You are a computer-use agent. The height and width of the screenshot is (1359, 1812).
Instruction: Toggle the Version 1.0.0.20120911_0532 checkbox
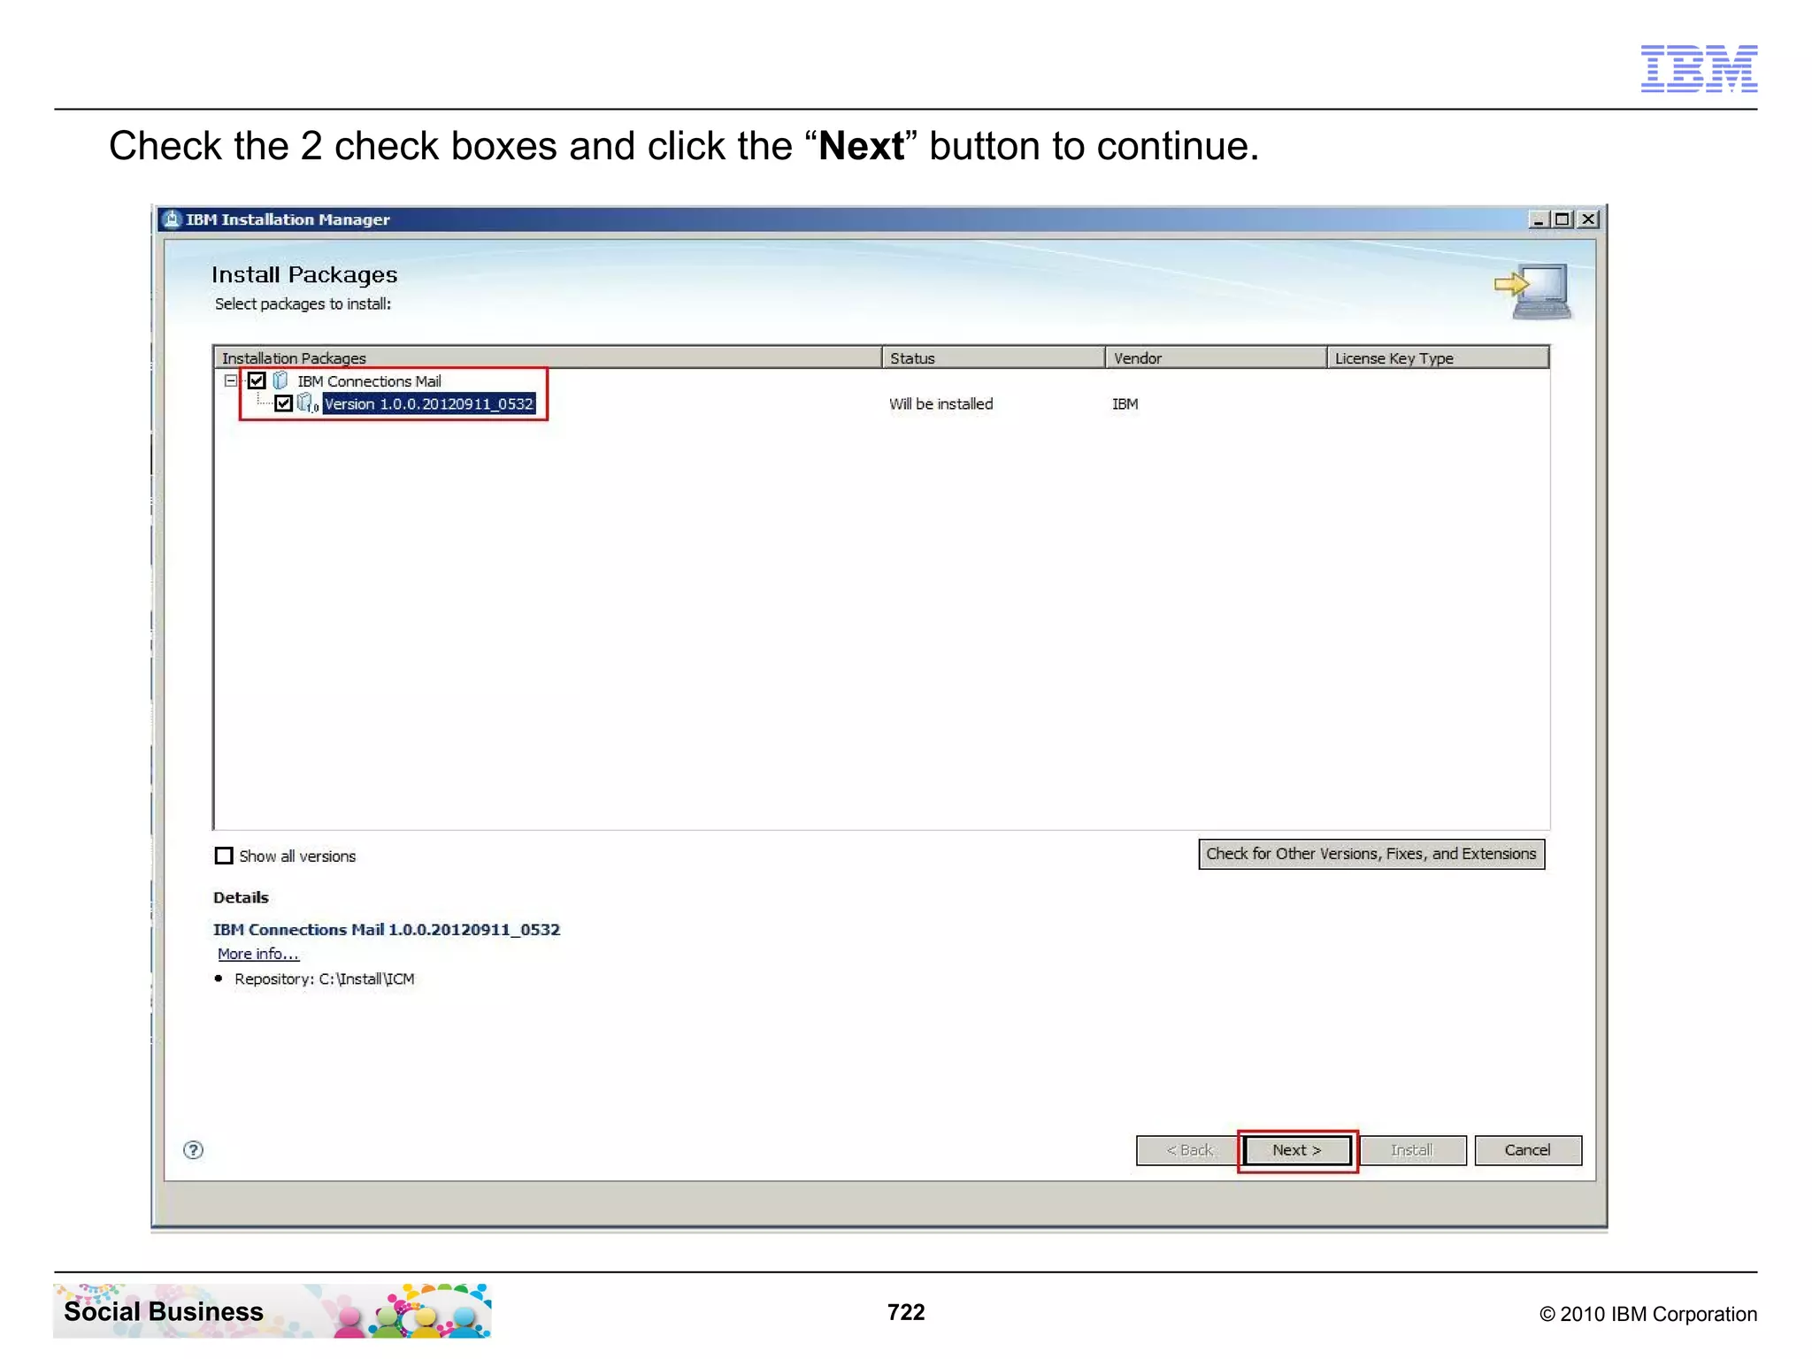coord(283,403)
